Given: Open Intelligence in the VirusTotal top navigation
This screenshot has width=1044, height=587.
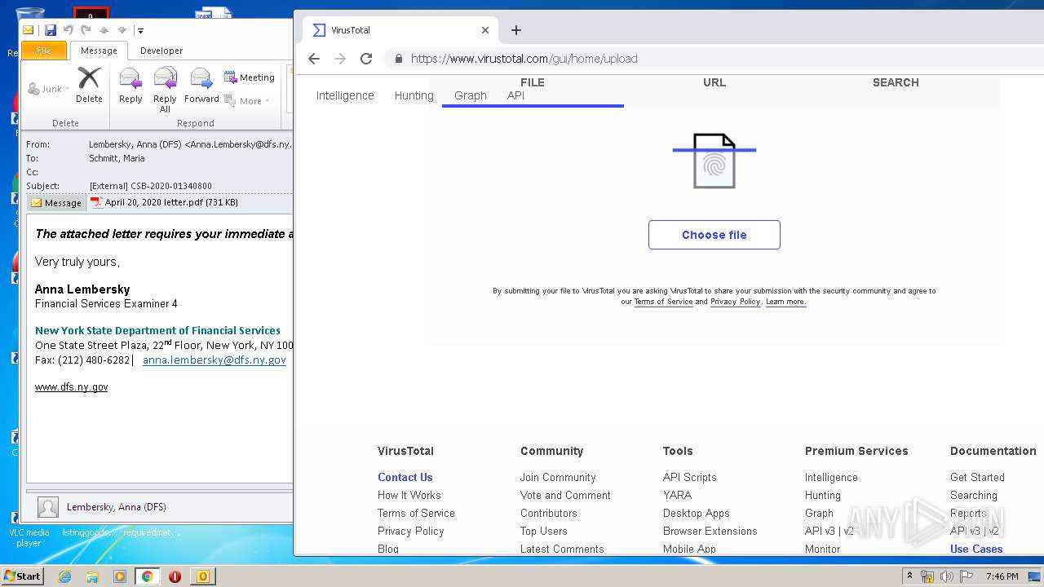Looking at the screenshot, I should click(x=345, y=95).
